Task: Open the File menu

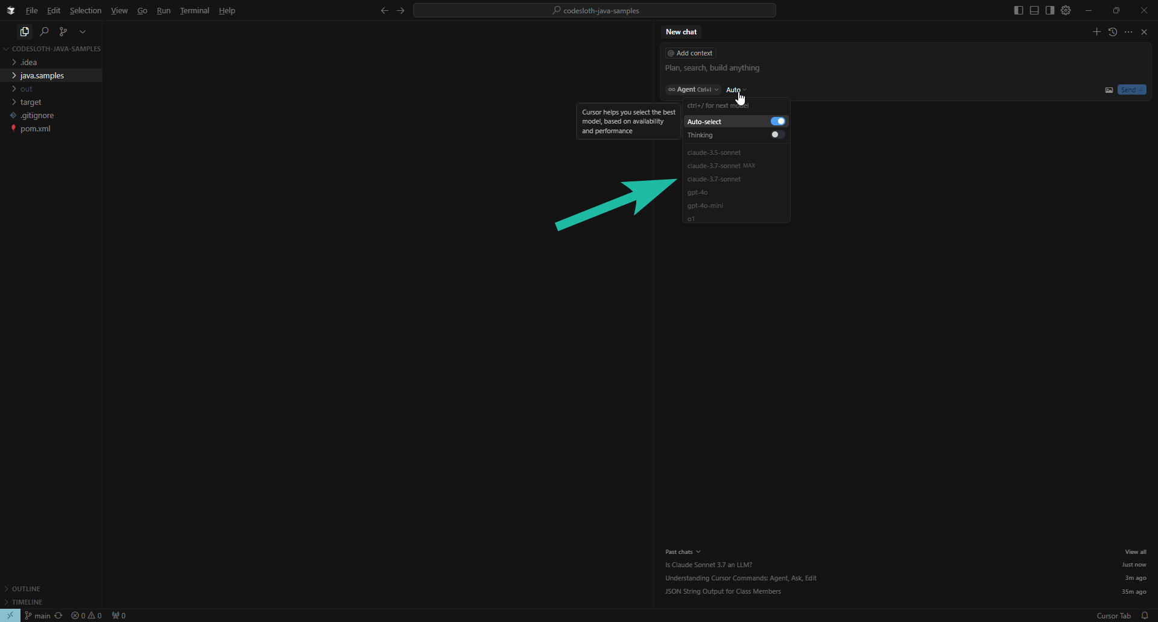Action: (31, 10)
